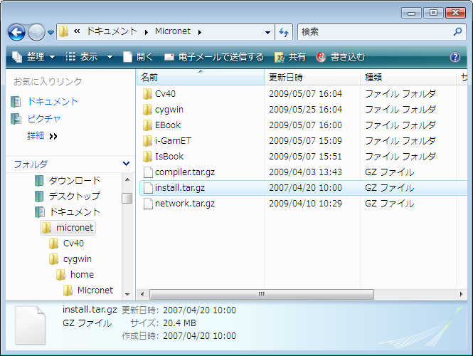Click the folder tree scrollbar thumb
The width and height of the screenshot is (473, 356).
point(127,198)
